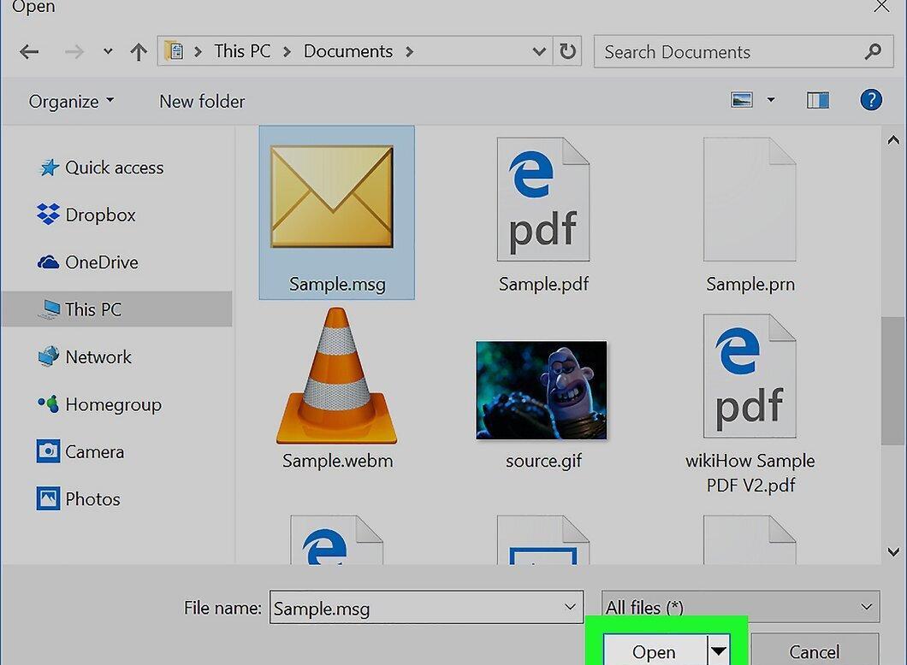Refresh the Documents folder
This screenshot has height=665, width=907.
click(567, 51)
